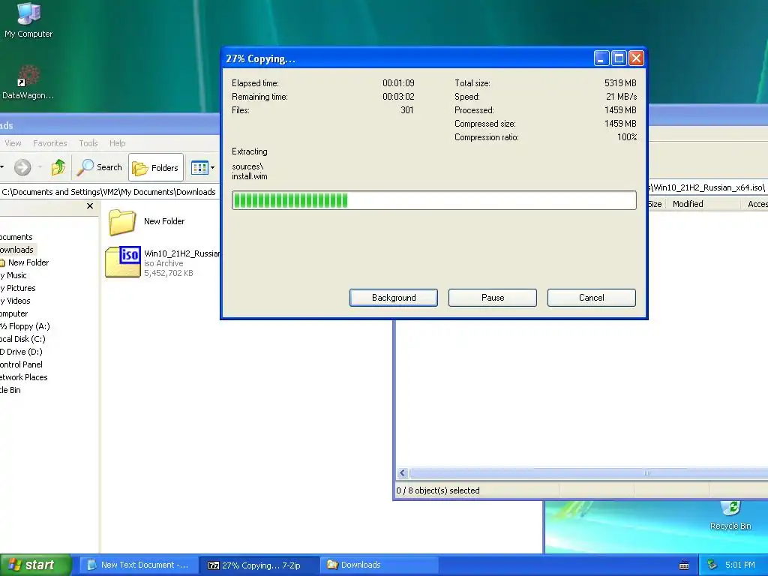Select My Pictures in the folder tree

[18, 288]
